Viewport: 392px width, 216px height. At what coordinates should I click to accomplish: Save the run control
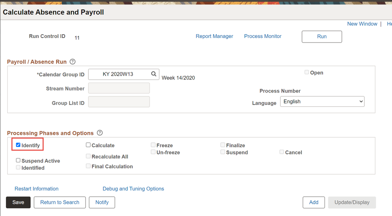[18, 202]
